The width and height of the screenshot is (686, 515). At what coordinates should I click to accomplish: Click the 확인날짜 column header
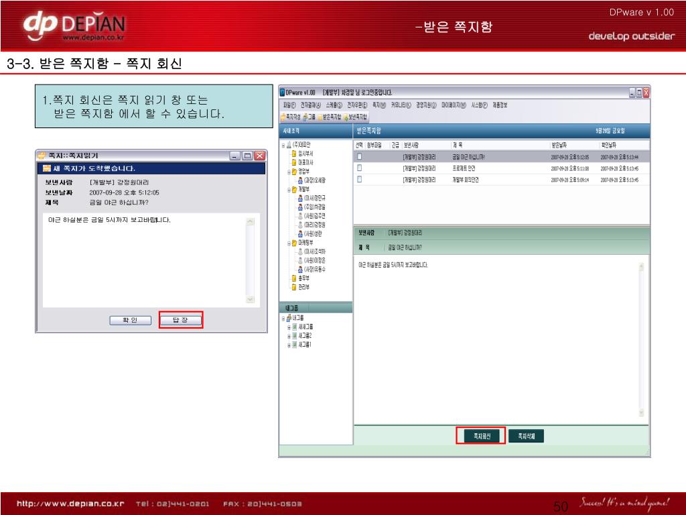coord(608,145)
